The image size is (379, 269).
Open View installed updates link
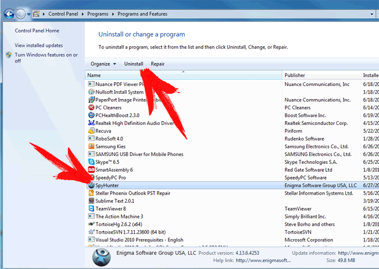click(39, 46)
